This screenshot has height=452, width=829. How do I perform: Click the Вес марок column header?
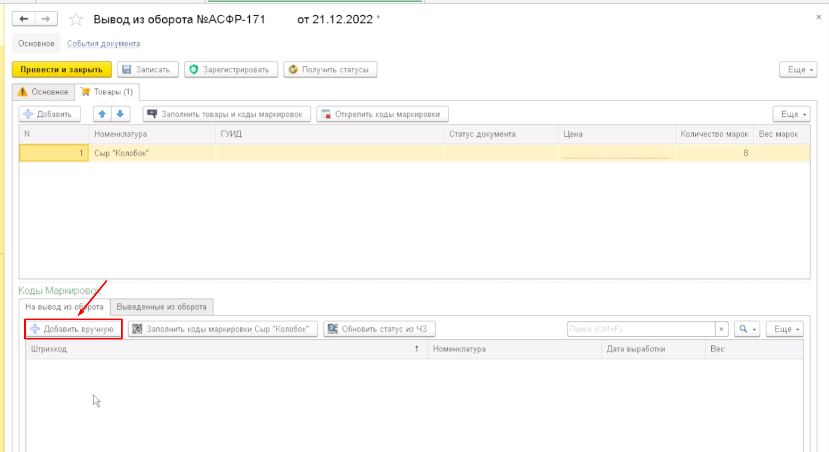pyautogui.click(x=782, y=134)
